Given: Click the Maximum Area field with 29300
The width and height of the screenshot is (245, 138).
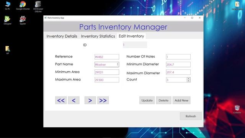Looking at the screenshot, I should 107,80.
